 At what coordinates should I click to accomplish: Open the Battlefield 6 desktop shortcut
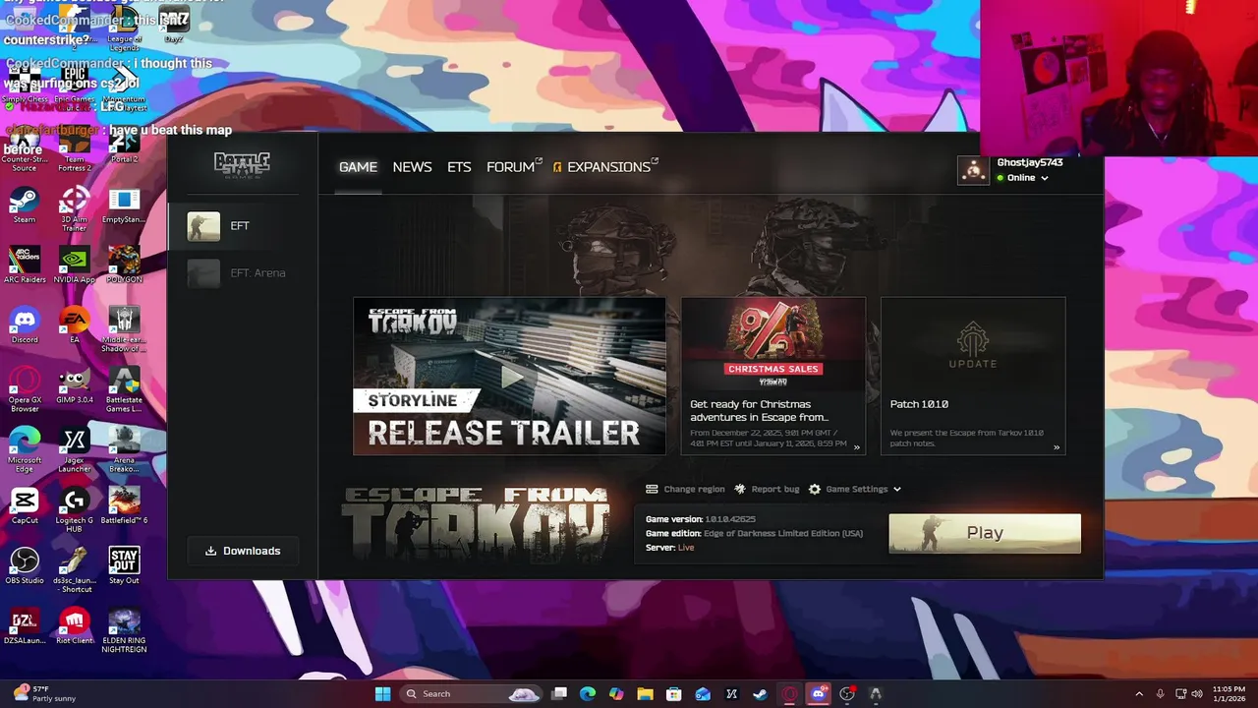pos(124,505)
